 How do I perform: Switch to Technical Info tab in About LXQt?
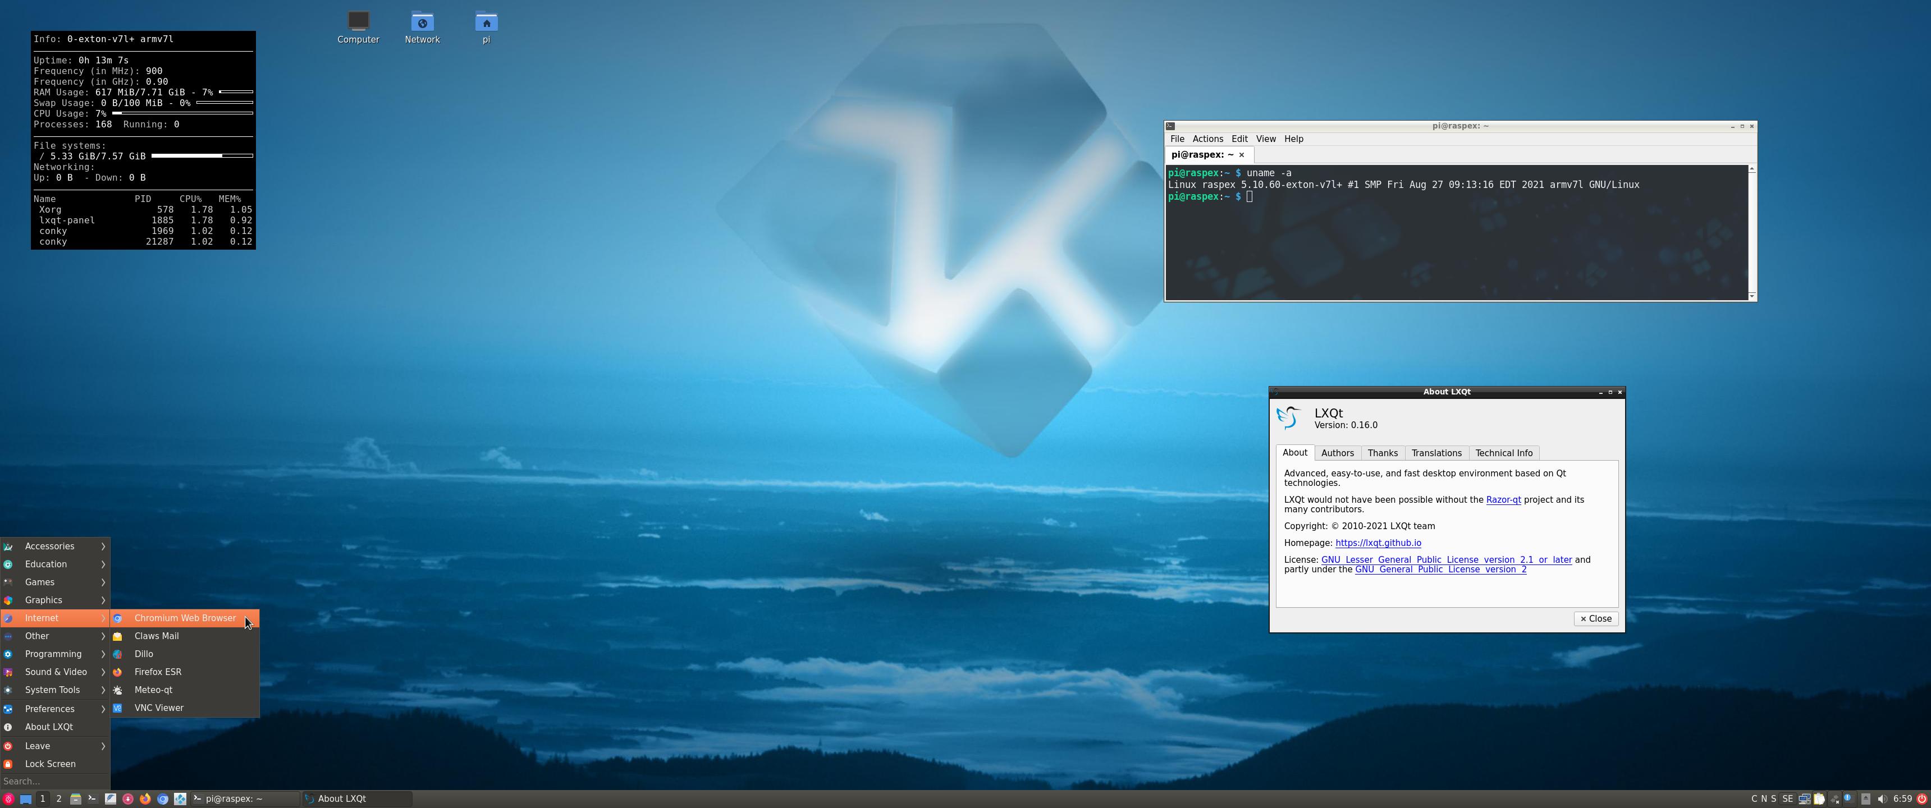tap(1505, 452)
